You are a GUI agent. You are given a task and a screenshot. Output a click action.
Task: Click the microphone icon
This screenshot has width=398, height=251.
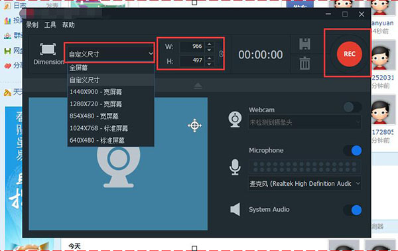tap(235, 167)
